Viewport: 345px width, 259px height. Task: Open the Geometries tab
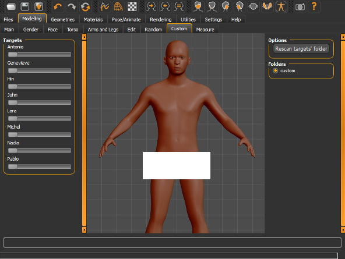point(63,20)
